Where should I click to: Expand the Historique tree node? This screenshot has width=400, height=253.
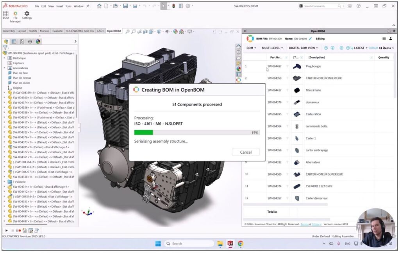[5, 58]
